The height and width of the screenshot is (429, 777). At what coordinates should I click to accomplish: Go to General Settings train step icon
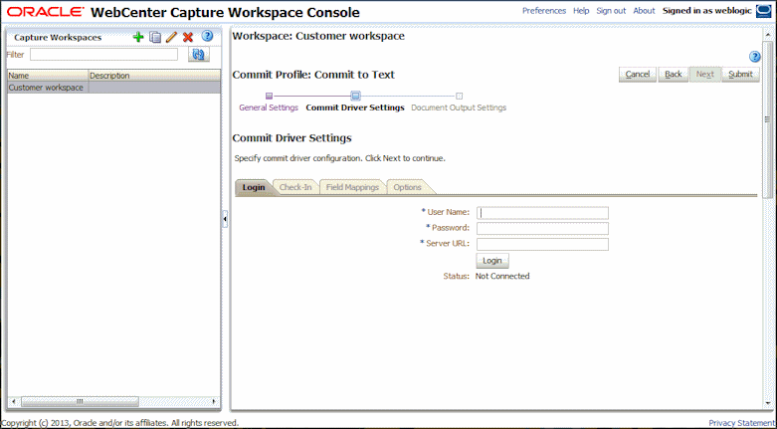click(269, 96)
